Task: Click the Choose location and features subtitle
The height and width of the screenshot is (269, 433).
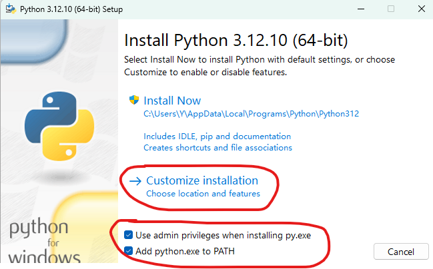Action: pyautogui.click(x=203, y=194)
